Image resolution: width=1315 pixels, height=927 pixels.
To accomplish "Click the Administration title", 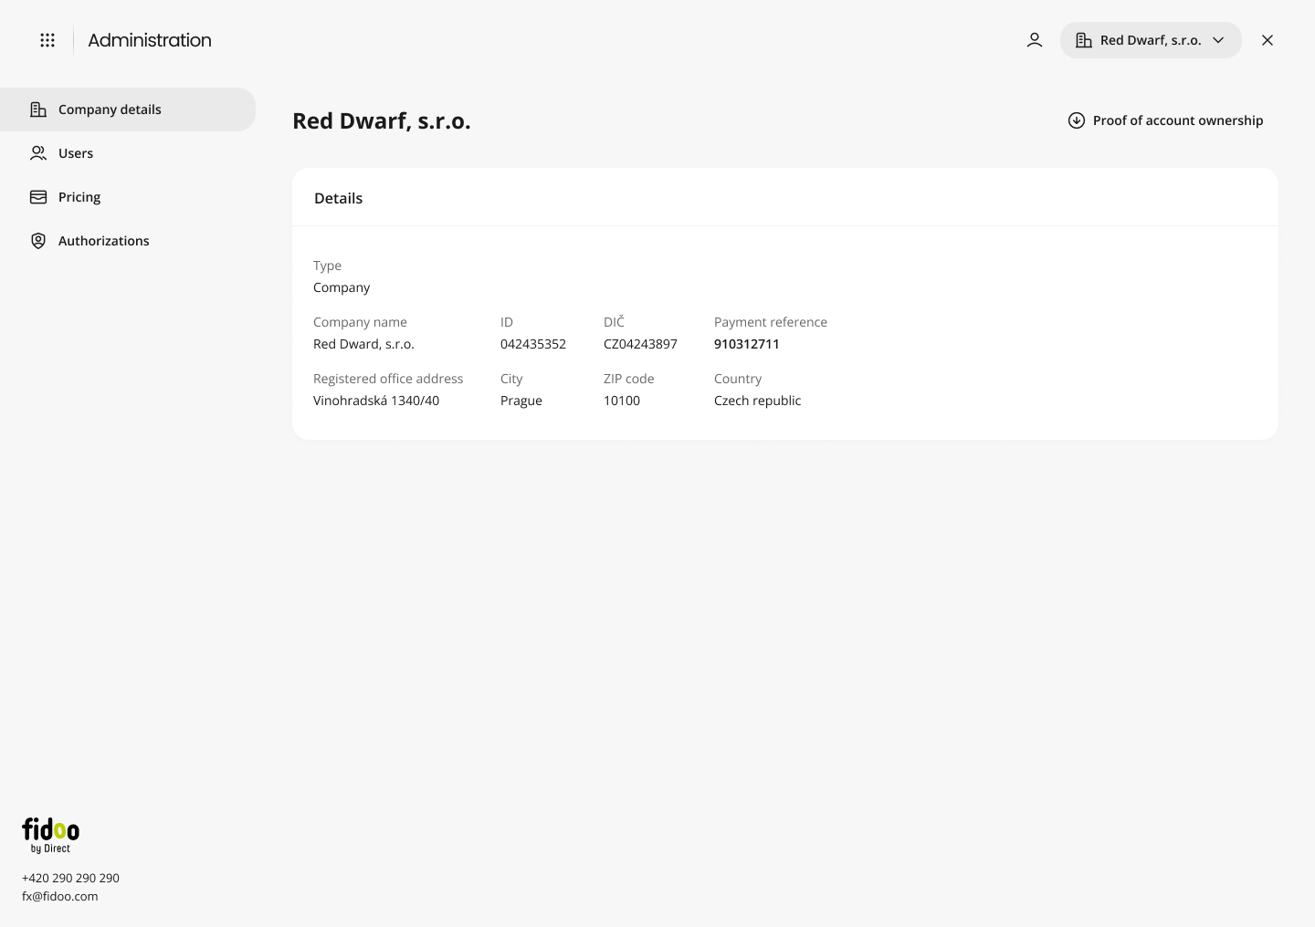I will click(x=150, y=40).
